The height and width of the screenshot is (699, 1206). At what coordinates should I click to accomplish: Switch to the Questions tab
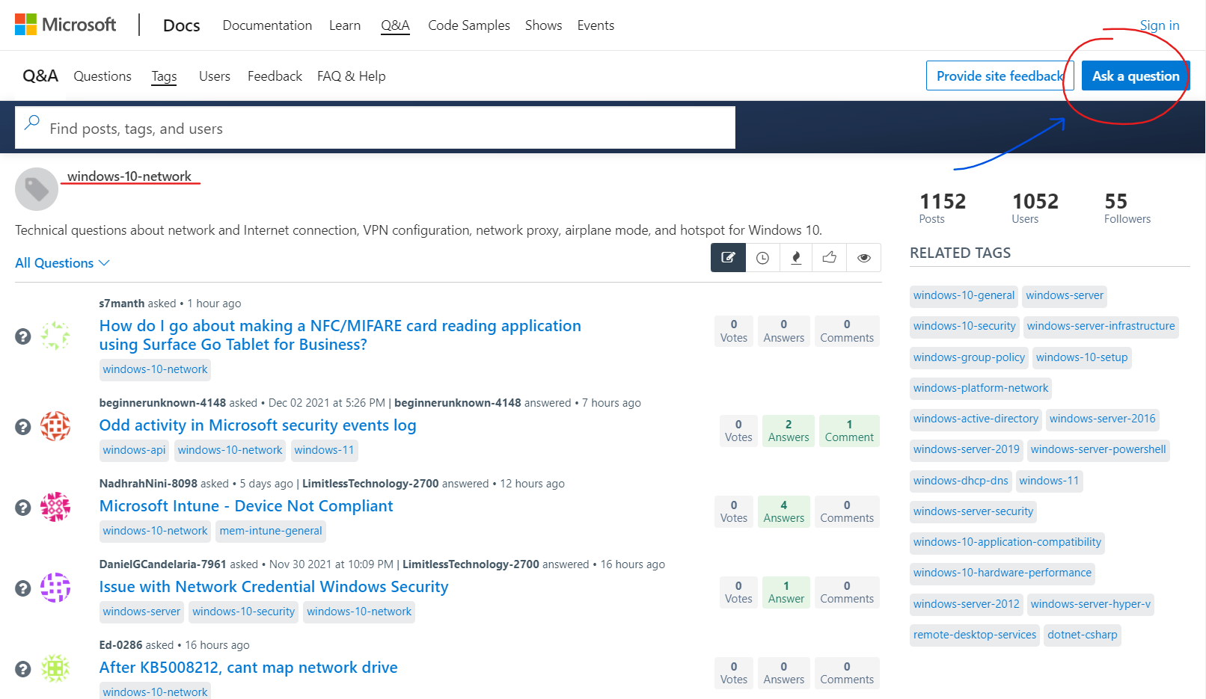[102, 76]
